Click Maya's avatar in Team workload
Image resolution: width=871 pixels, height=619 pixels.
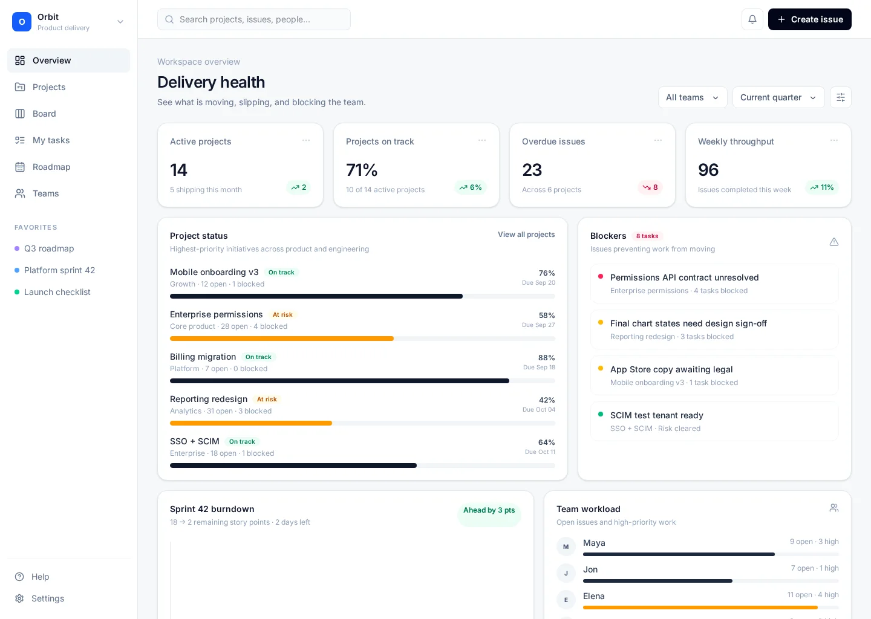pyautogui.click(x=566, y=546)
